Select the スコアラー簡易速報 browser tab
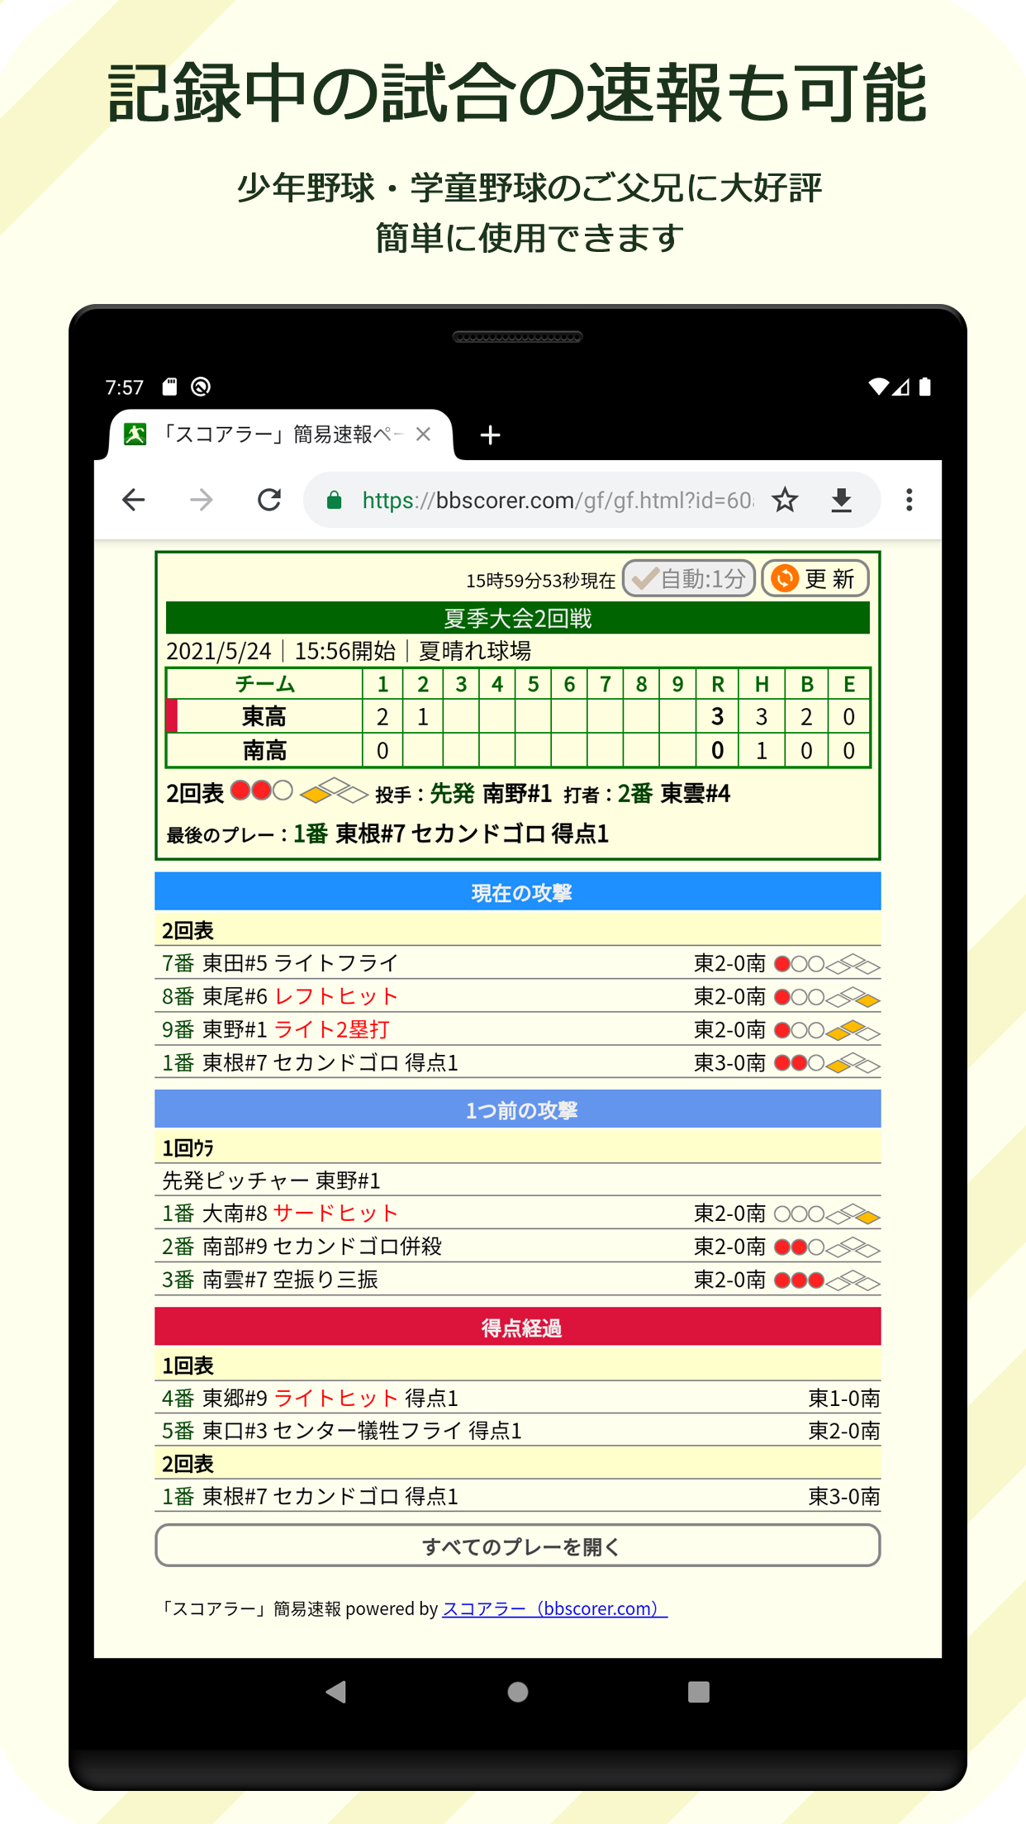Viewport: 1026px width, 1824px height. [x=281, y=435]
